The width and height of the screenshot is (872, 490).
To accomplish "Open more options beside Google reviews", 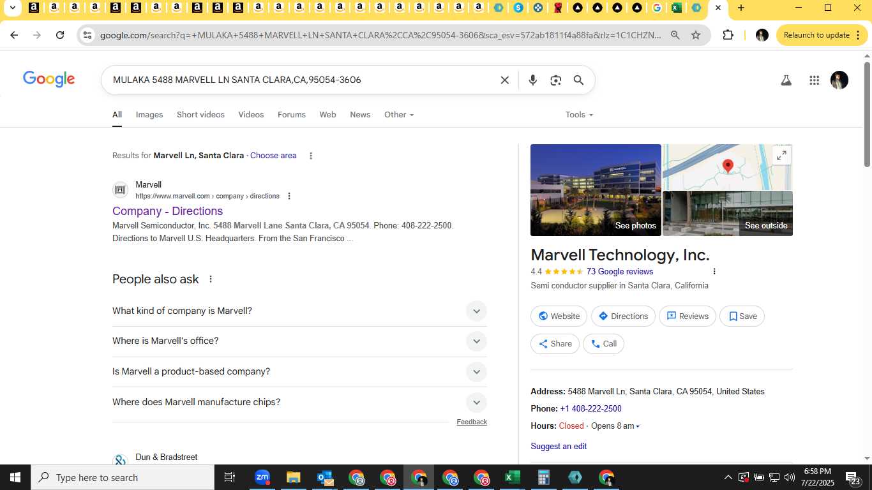I will coord(714,271).
